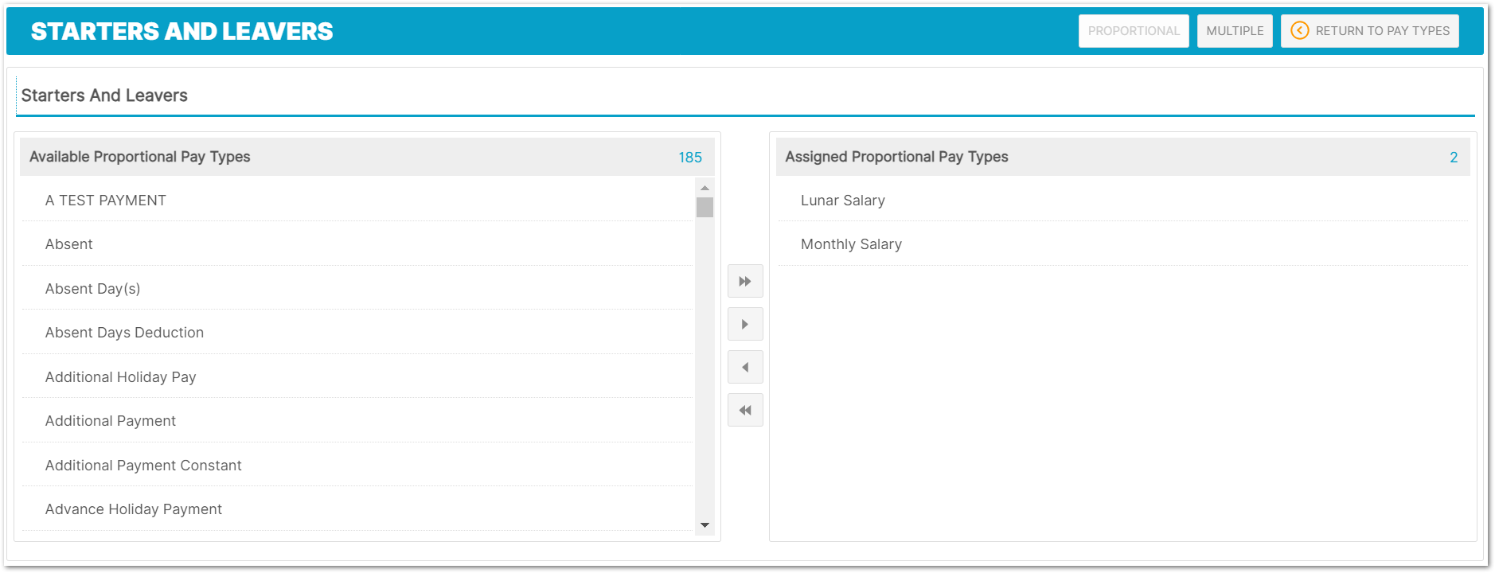The image size is (1495, 573).
Task: Pick Absent Days Deduction in list
Action: [x=125, y=333]
